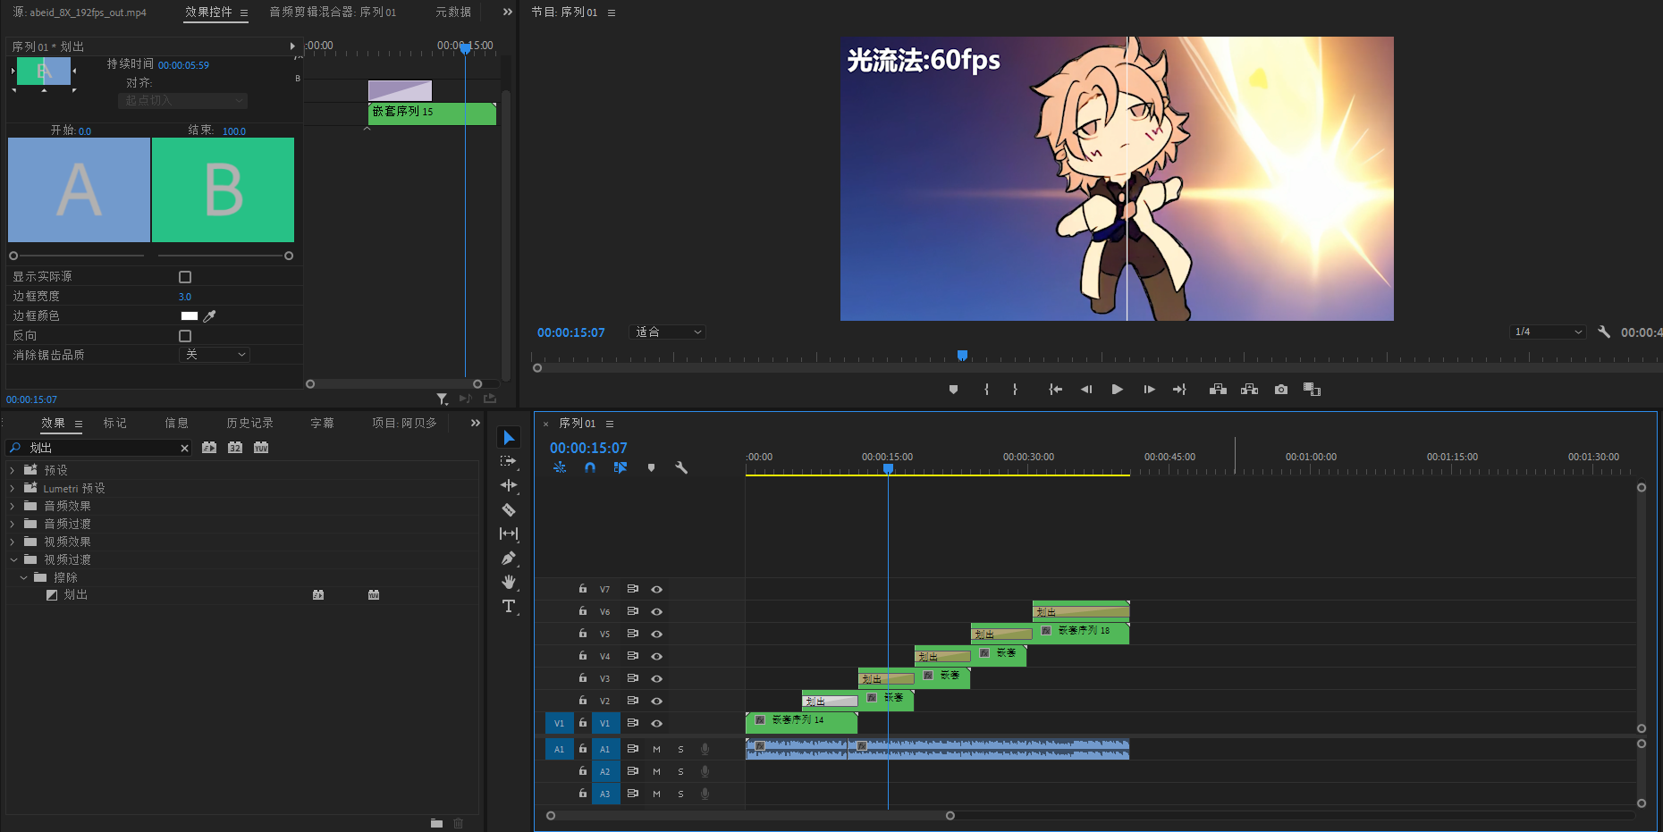Clear the 划出 search field

[184, 448]
